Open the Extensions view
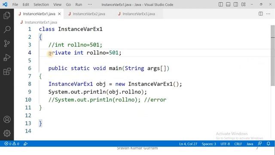 pos(7,71)
